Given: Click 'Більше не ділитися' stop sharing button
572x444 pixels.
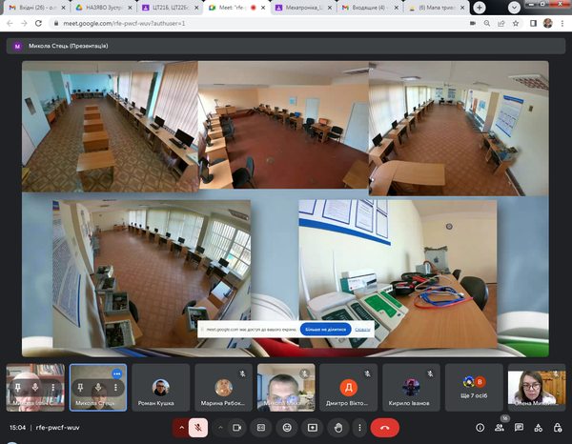Looking at the screenshot, I should 325,329.
